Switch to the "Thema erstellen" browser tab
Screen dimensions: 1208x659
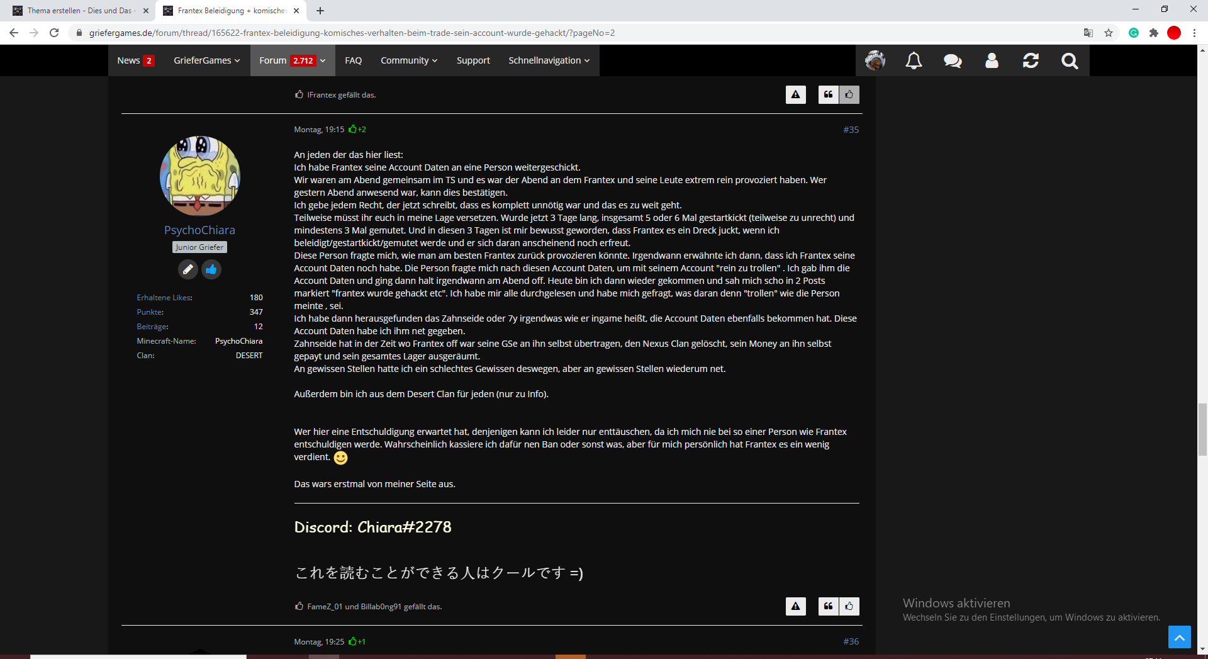coord(78,11)
